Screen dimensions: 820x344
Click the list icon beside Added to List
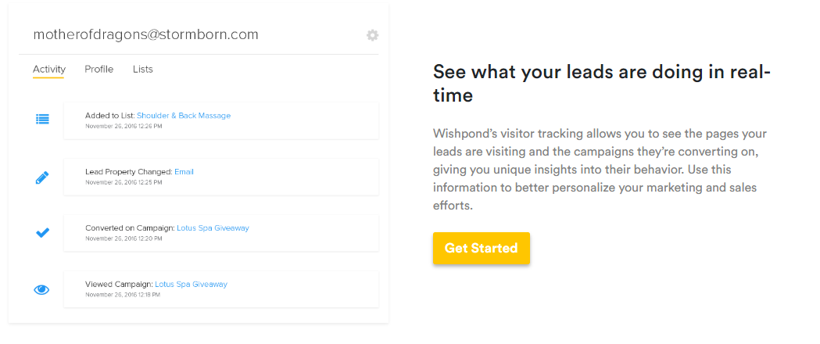pyautogui.click(x=42, y=119)
